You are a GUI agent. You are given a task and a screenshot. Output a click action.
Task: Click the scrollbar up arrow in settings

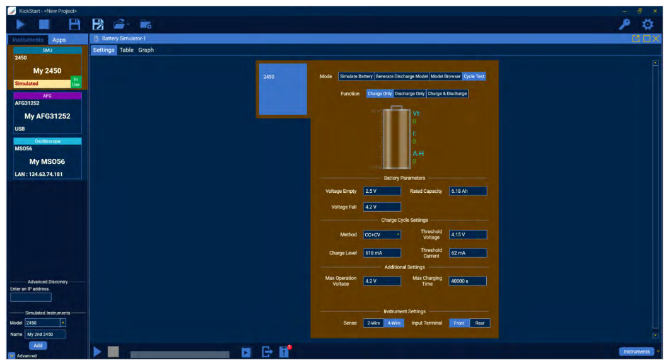click(655, 63)
